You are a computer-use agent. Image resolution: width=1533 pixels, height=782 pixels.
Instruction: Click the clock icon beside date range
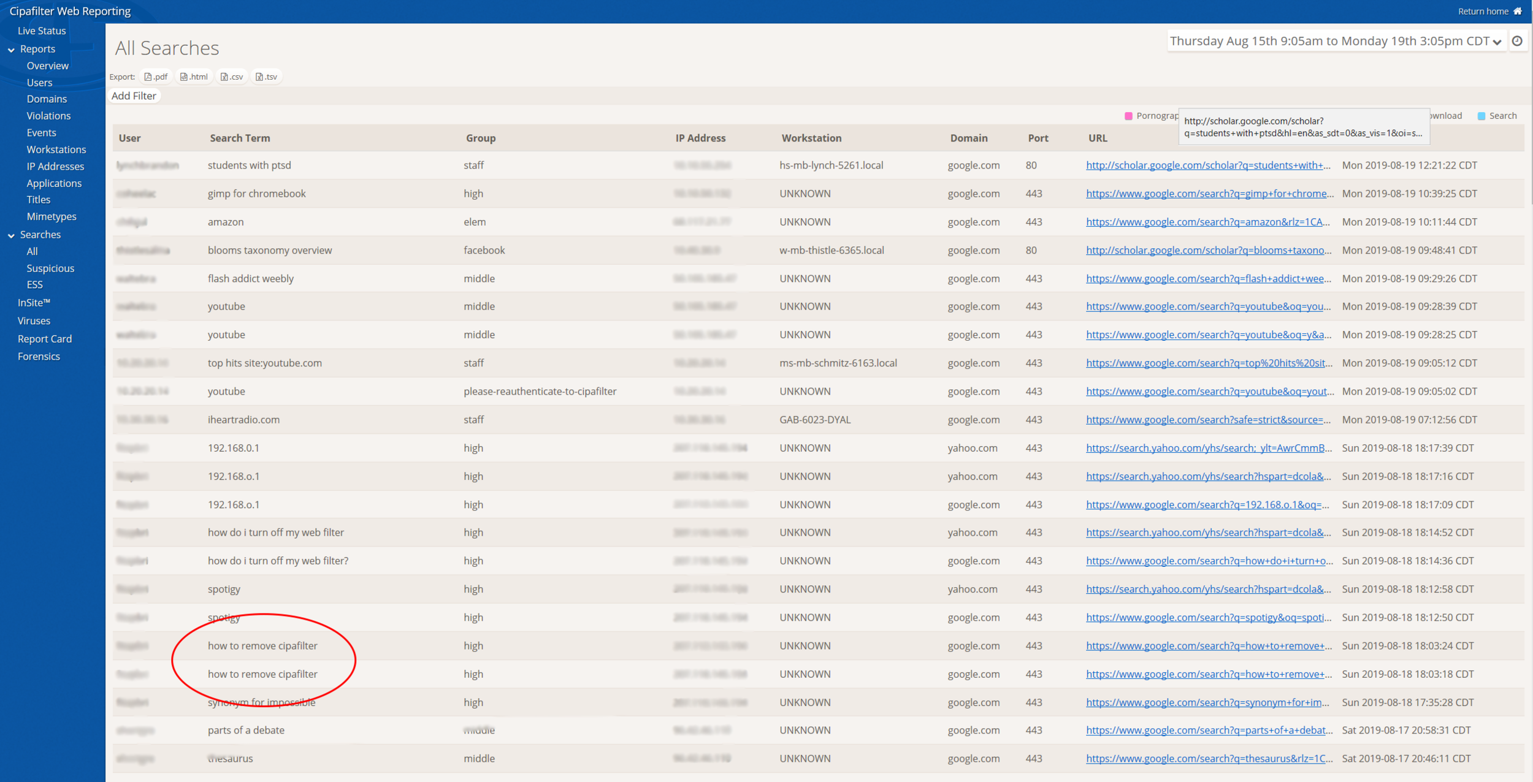tap(1517, 41)
